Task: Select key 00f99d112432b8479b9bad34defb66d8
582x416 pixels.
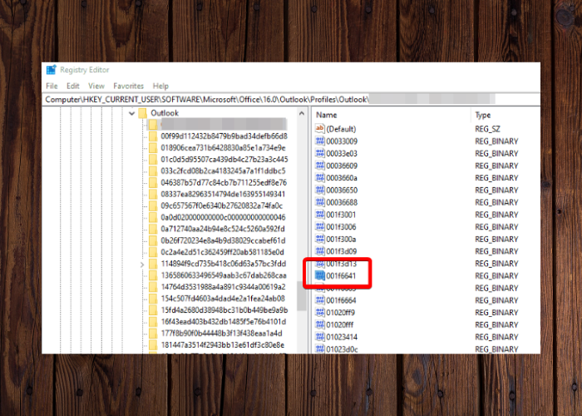Action: (224, 136)
